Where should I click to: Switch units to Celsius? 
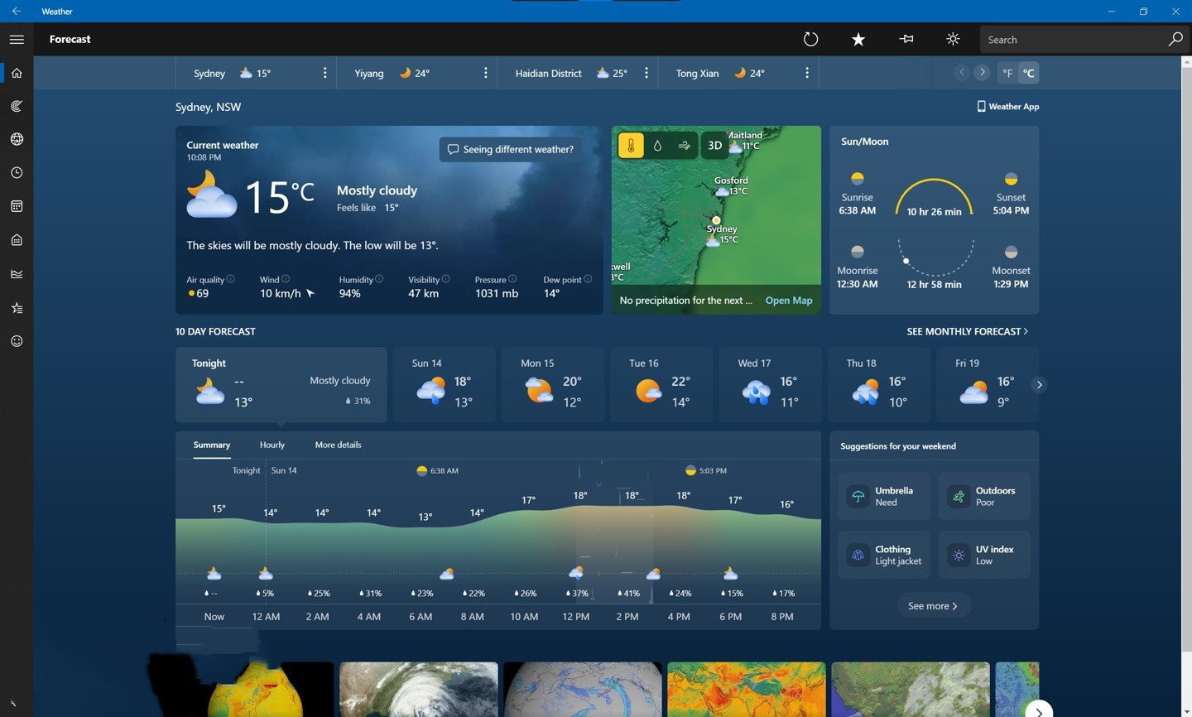click(1029, 73)
